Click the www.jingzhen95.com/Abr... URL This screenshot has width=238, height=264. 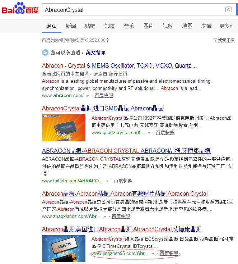pos(120,254)
